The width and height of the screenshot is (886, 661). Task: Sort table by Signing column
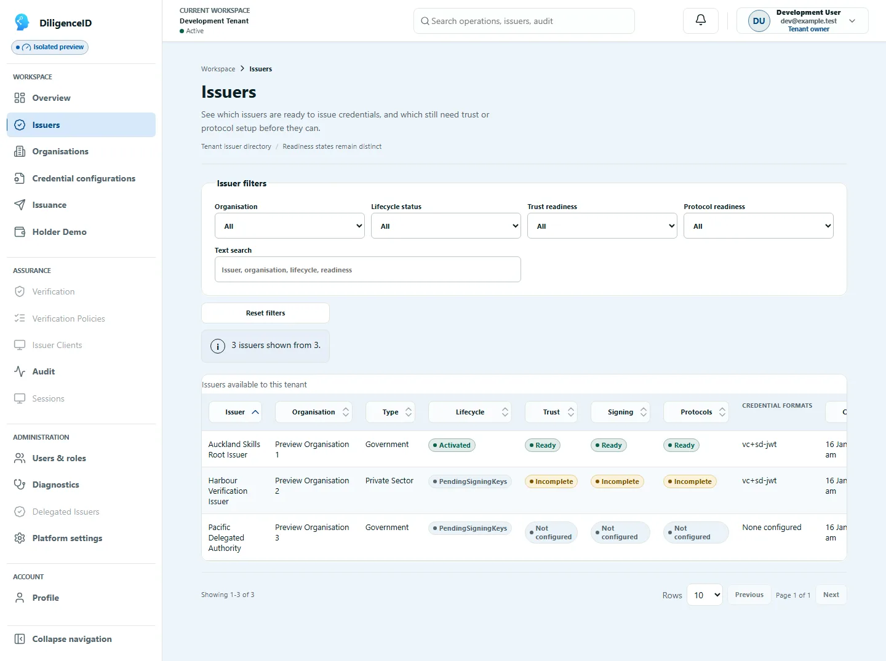point(620,412)
